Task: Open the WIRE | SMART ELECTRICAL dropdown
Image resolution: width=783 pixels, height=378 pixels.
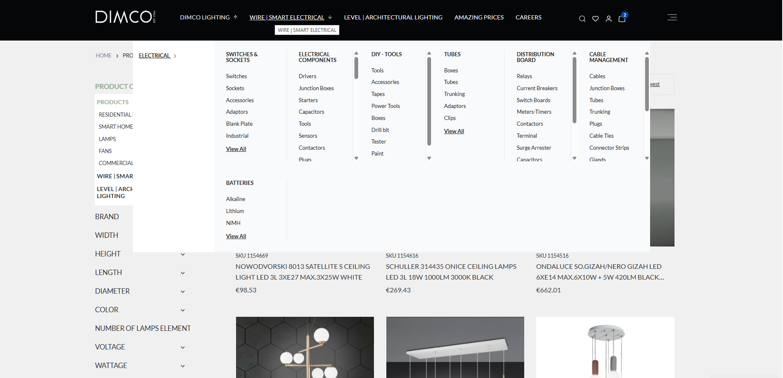Action: tap(287, 17)
